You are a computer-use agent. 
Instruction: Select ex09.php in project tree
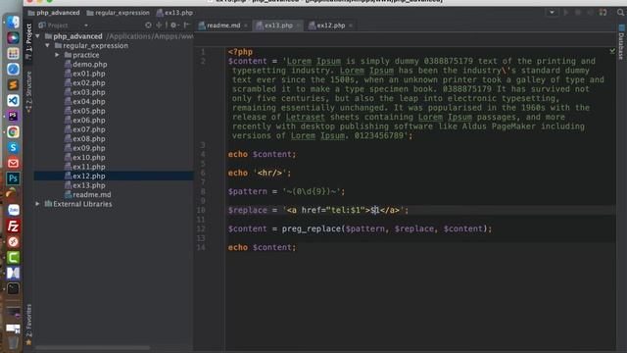click(89, 148)
